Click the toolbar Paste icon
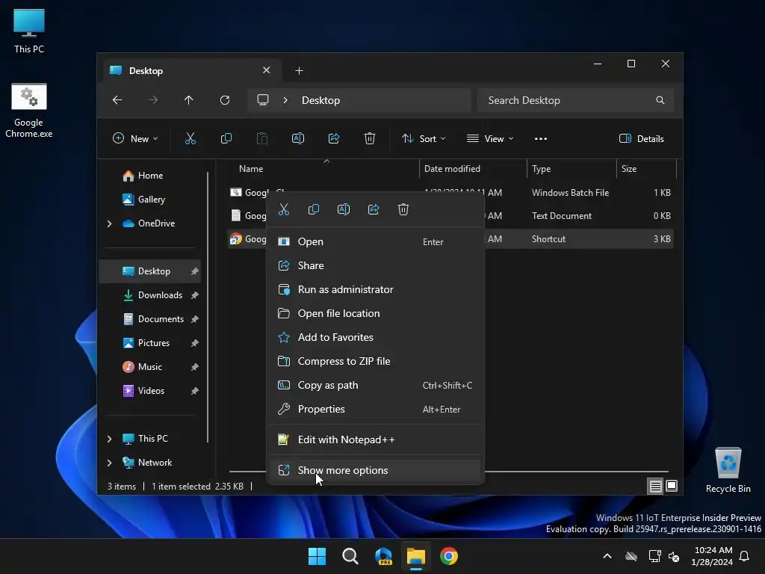 (x=262, y=138)
